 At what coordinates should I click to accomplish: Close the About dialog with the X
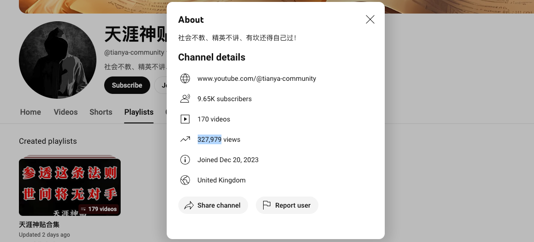pos(370,19)
